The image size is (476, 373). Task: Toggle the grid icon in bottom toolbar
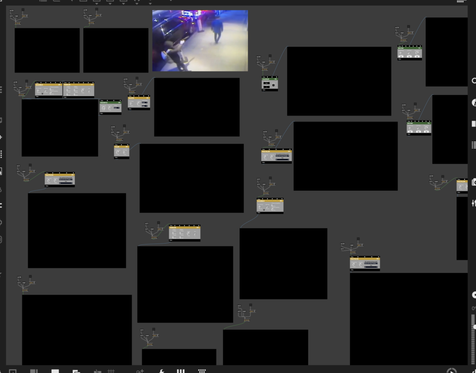pyautogui.click(x=111, y=371)
